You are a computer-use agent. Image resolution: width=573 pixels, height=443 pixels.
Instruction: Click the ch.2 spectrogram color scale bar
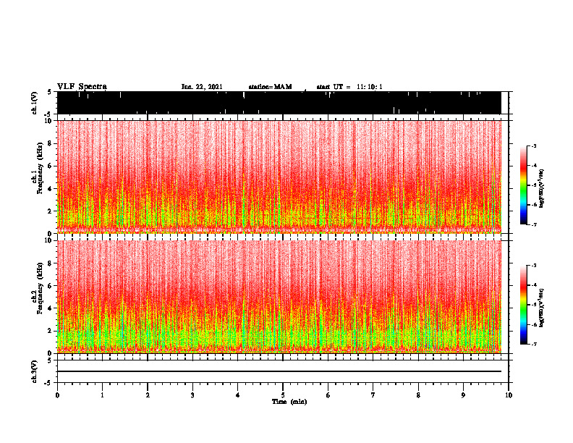point(523,305)
